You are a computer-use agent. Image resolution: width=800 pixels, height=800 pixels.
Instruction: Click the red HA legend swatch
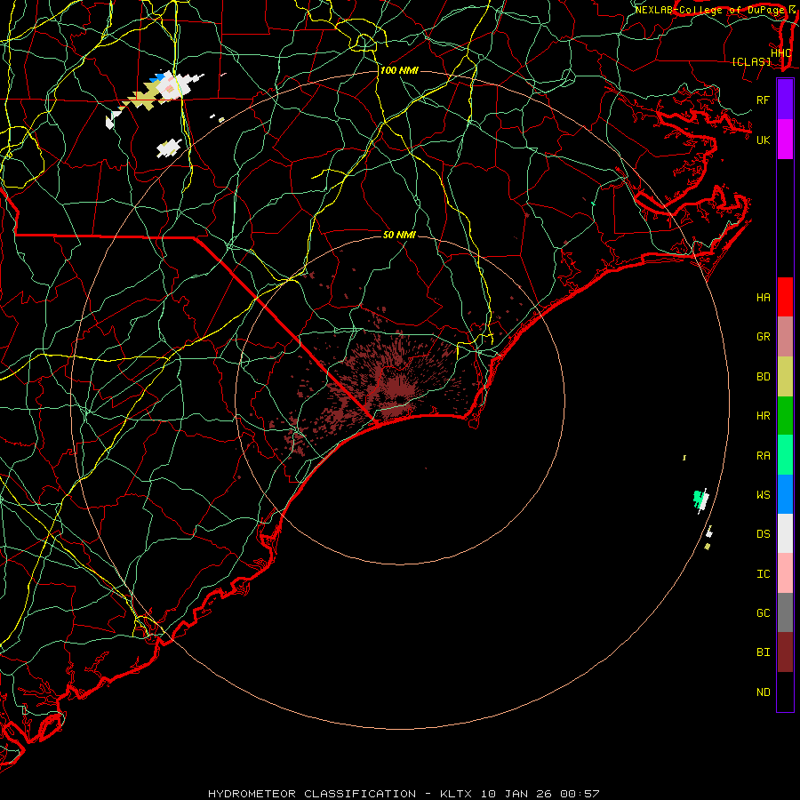point(785,297)
